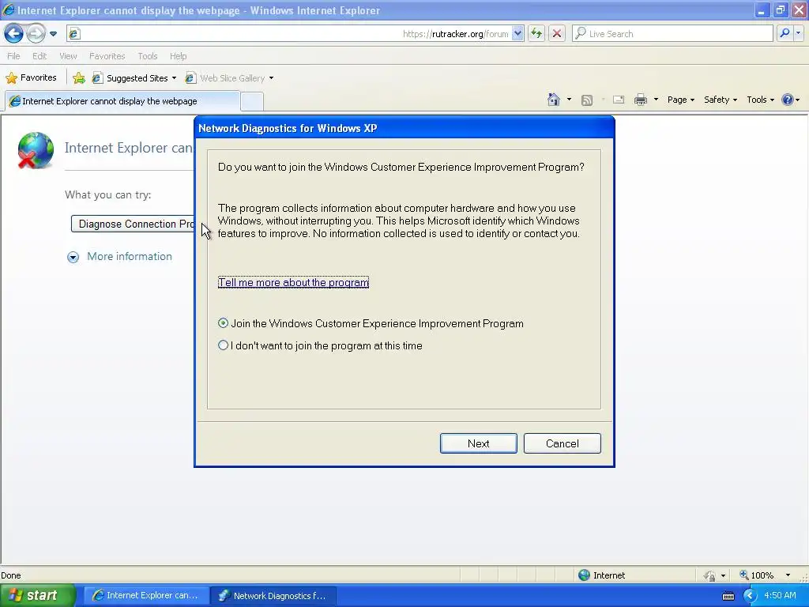Viewport: 809px width, 607px height.
Task: Click the Protected Mode status bar icon
Action: click(710, 575)
